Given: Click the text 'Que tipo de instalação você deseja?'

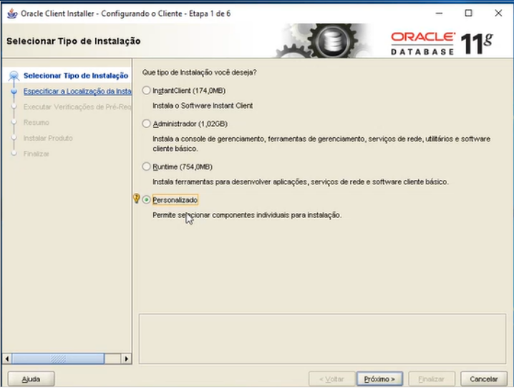Looking at the screenshot, I should coord(199,72).
